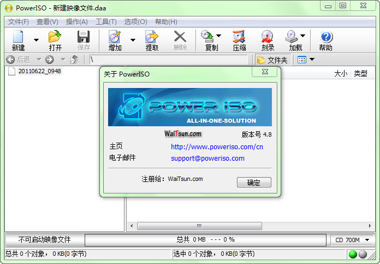Click the Burn (刻录) disc icon

point(268,37)
